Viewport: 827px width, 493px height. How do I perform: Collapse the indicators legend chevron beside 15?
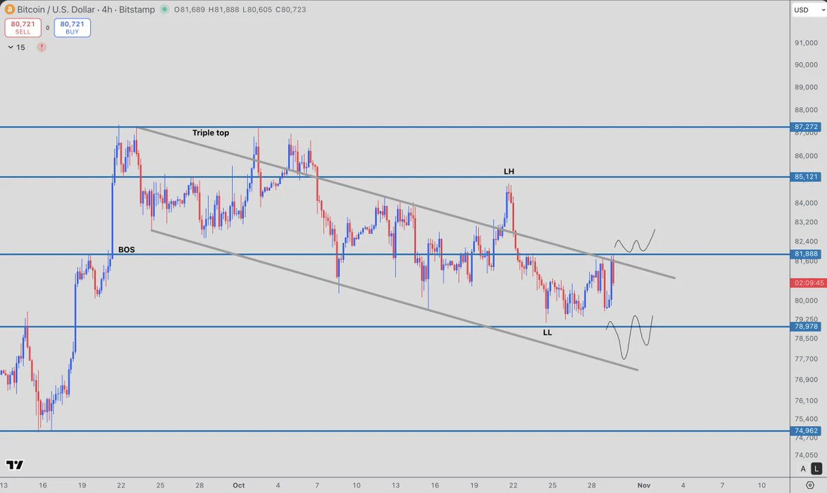click(x=10, y=47)
